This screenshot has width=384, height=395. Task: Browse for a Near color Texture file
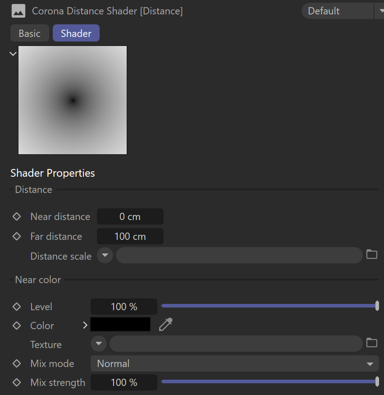(372, 343)
